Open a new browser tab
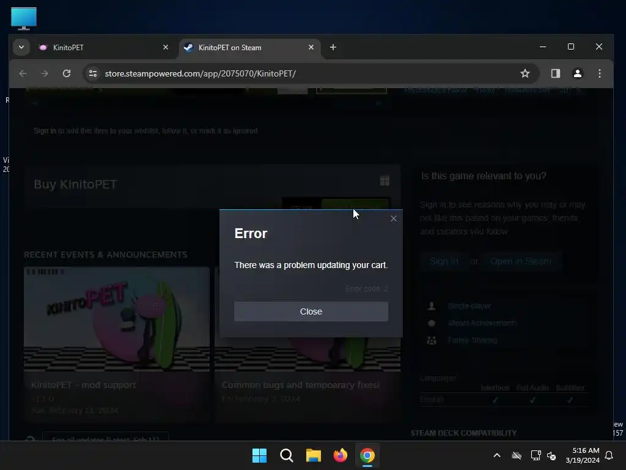Screen dimensions: 626x470 click(x=333, y=47)
